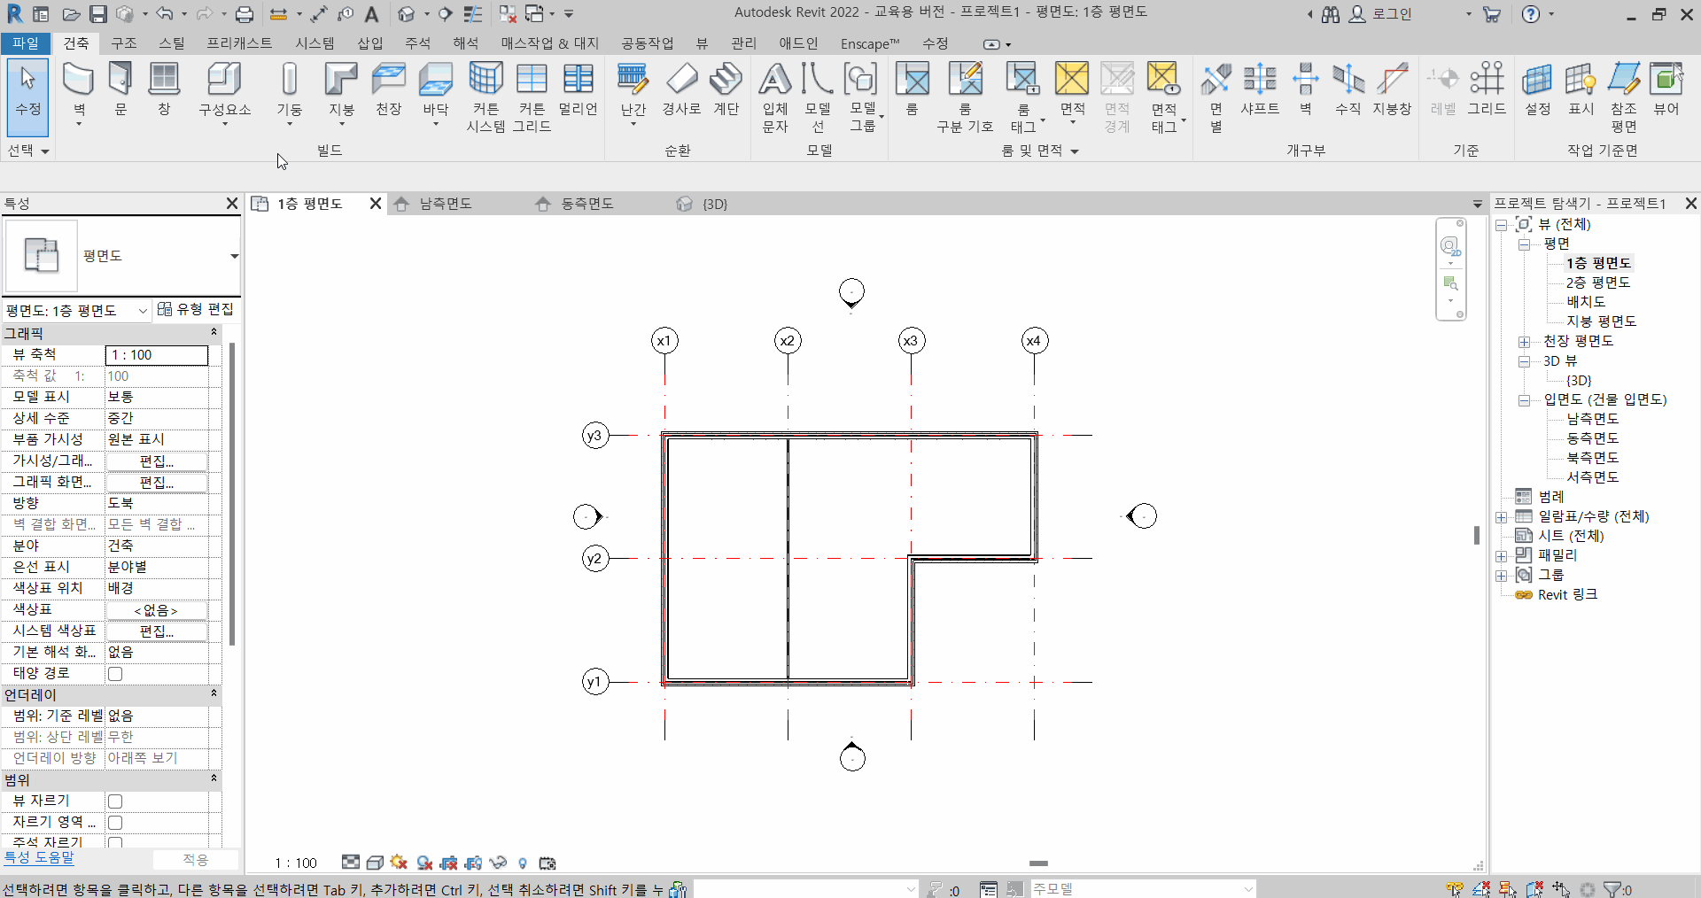Switch to the 구조 ribbon tab

[x=124, y=43]
